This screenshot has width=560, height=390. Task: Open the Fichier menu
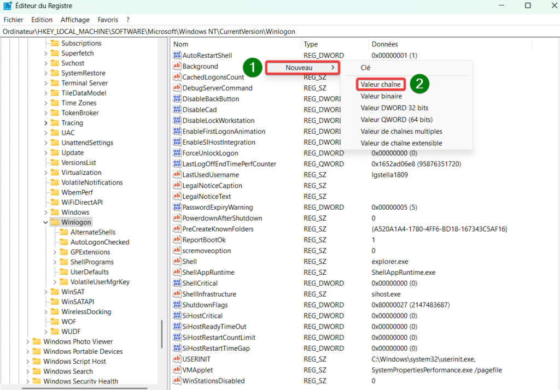13,20
